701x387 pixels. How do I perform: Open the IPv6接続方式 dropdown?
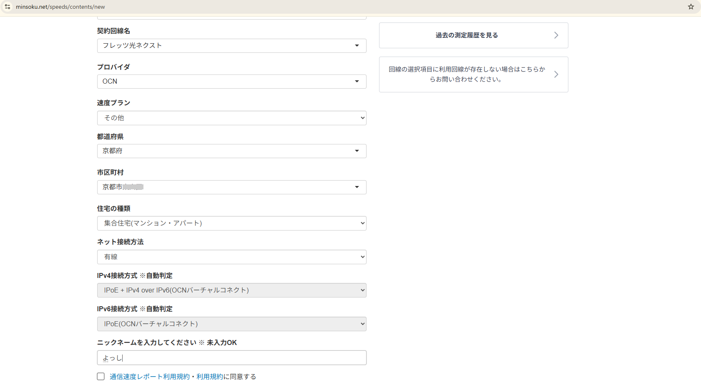pos(231,324)
